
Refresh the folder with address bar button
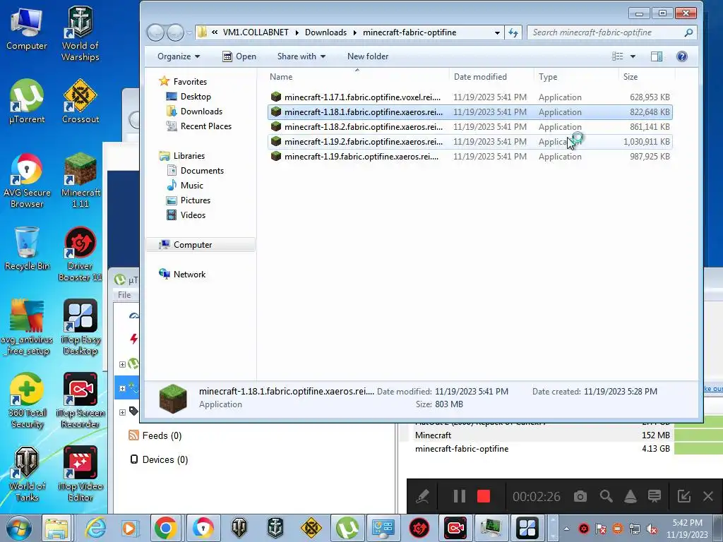click(513, 32)
